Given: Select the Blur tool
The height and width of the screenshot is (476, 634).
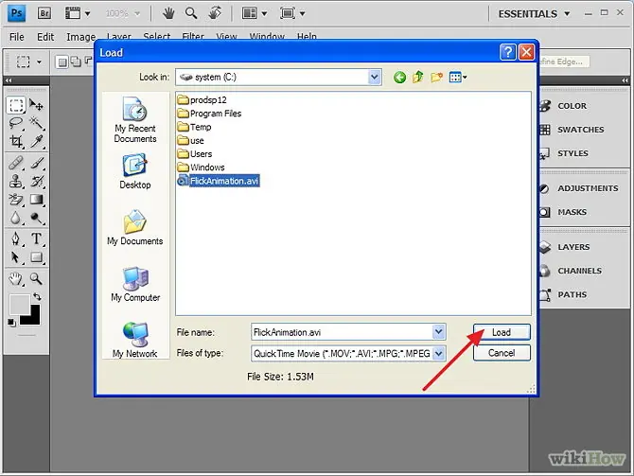Looking at the screenshot, I should pos(16,218).
